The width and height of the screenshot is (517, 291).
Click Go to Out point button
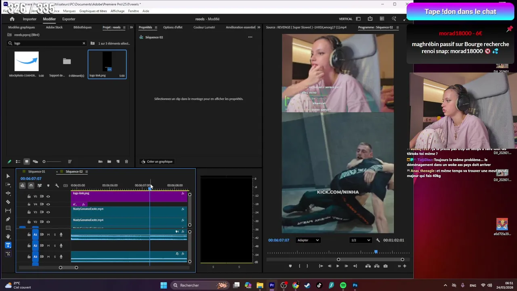pos(355,266)
